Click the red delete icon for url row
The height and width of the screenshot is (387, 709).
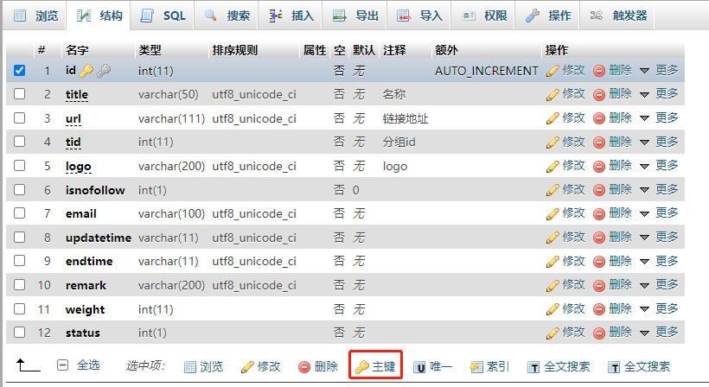pos(599,117)
